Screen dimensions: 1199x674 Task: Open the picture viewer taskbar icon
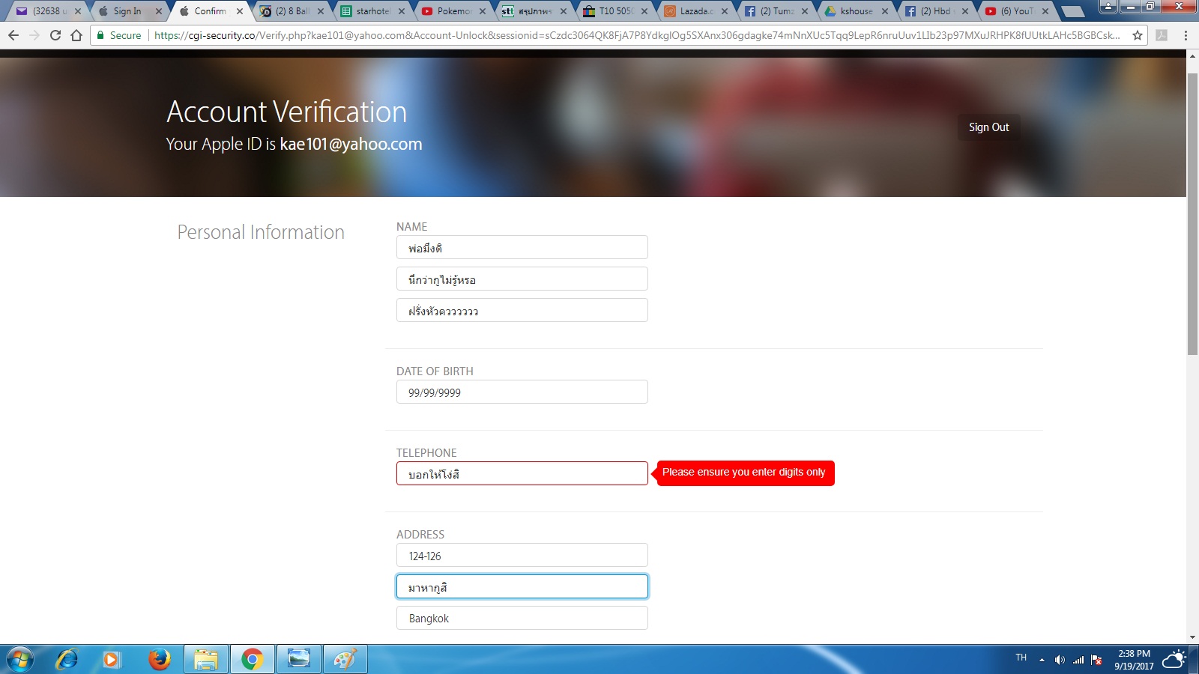(298, 659)
